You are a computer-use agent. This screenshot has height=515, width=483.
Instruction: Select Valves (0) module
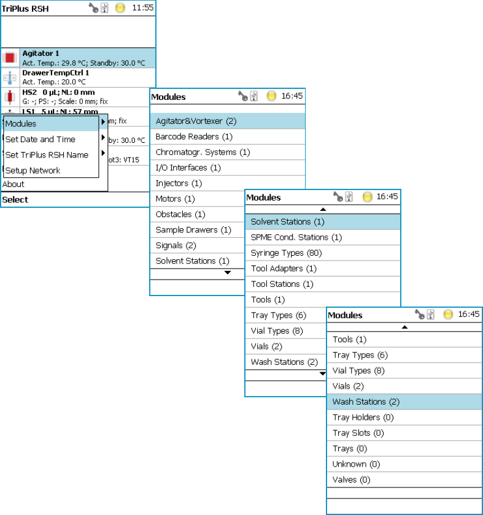point(404,480)
